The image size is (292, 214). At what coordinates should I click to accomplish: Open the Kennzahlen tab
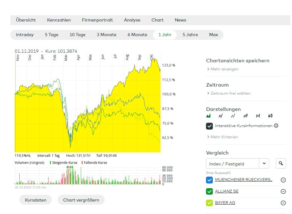(x=59, y=20)
